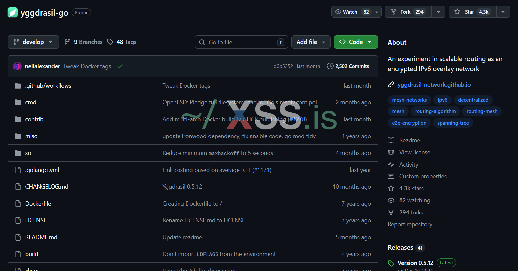518x271 pixels.
Task: Select the e2e-encryption topic tag
Action: click(x=409, y=123)
